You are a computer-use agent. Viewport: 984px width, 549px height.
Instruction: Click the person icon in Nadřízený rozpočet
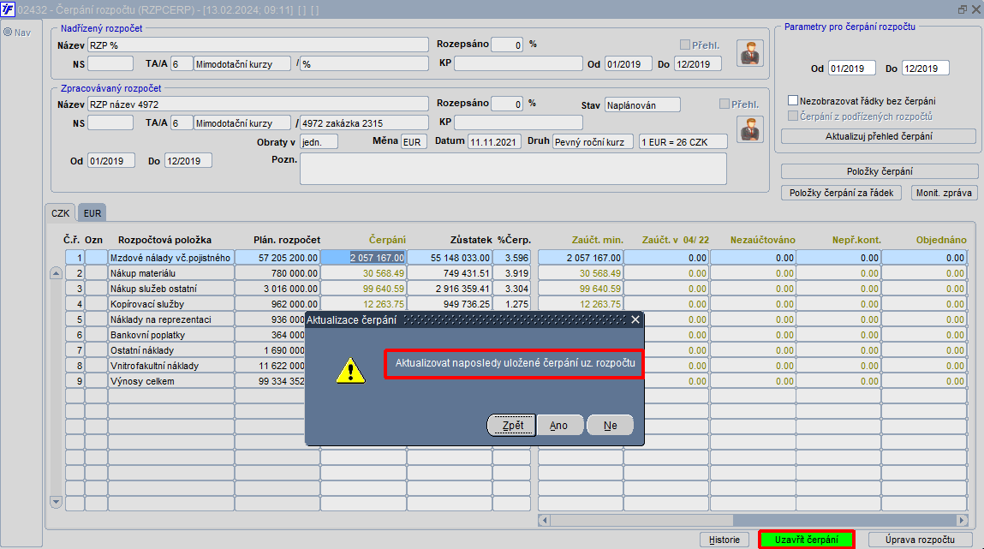pyautogui.click(x=750, y=53)
